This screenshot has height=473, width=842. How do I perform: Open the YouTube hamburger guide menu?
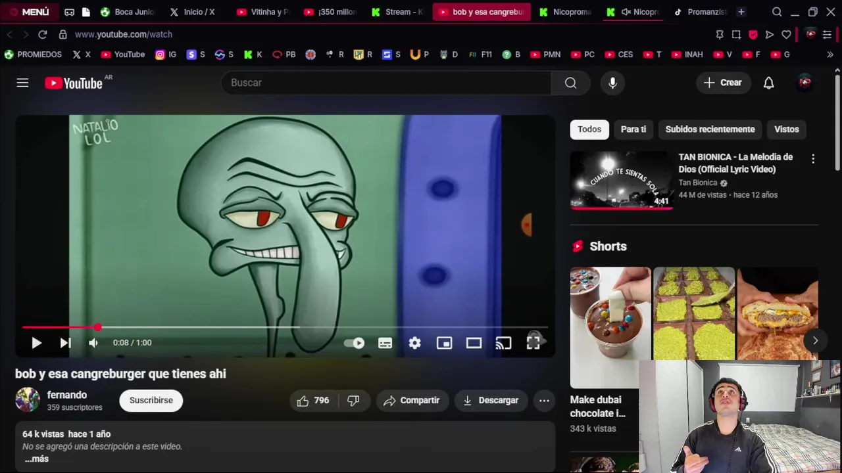point(22,83)
